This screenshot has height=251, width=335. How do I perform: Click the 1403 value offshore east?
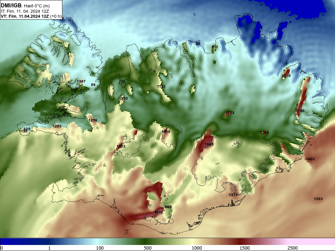tap(310, 159)
